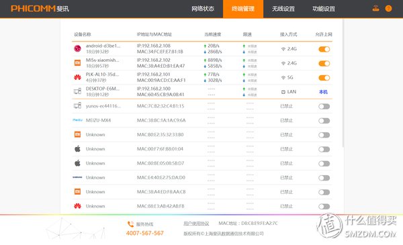Disable internet access for PLK-AL10-35d

click(x=324, y=78)
